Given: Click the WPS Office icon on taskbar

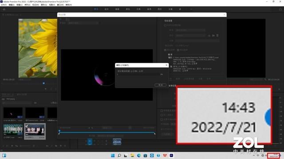Looking at the screenshot, I should (165, 155).
